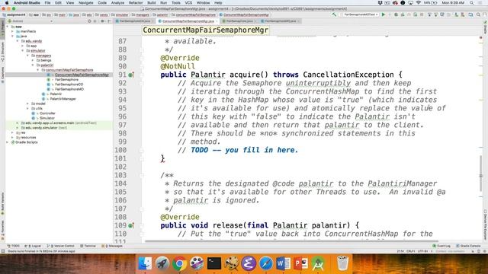Screen dimensions: 488x274
Task: Click the Wi-Fi status icon
Action: [x=419, y=3]
